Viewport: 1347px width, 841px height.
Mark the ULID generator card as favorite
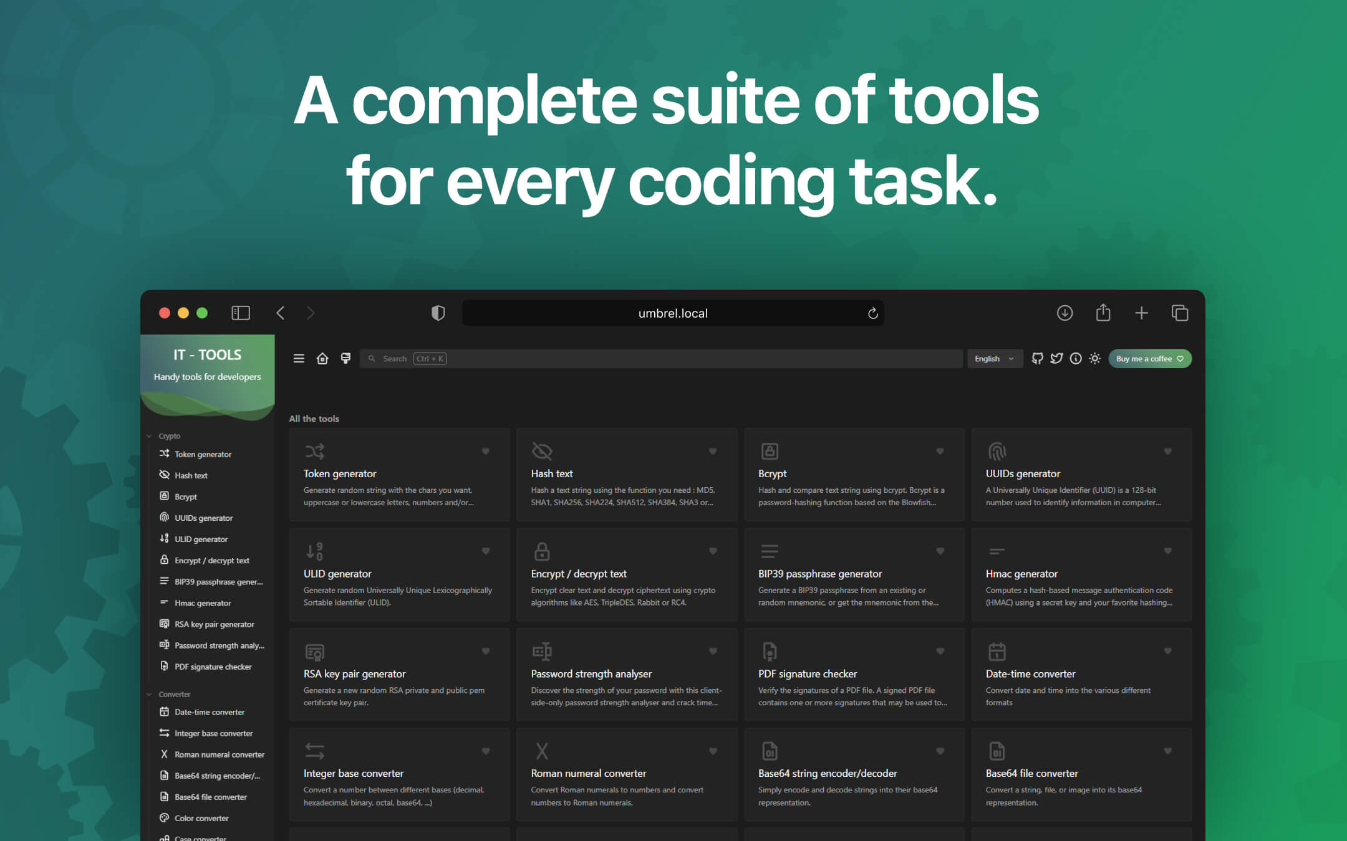pos(486,551)
